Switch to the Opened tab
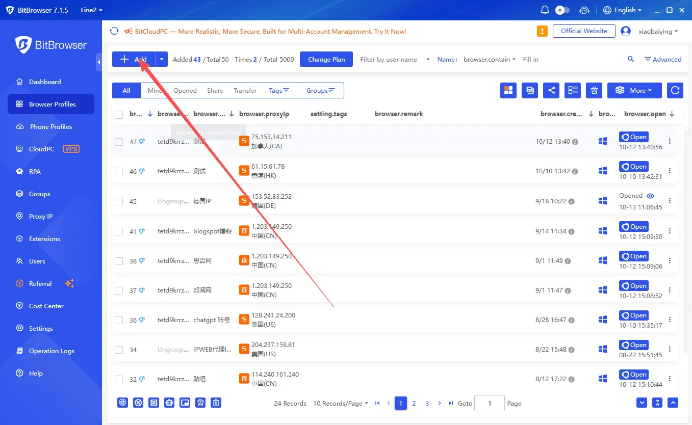This screenshot has width=692, height=425. [x=185, y=90]
